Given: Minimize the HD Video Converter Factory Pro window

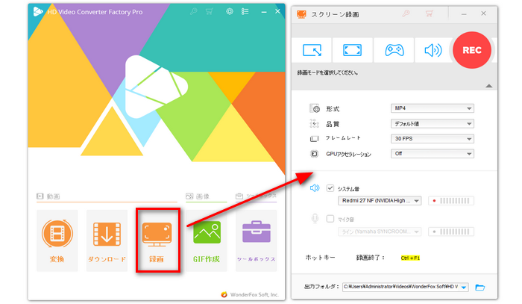Looking at the screenshot, I should (x=264, y=12).
